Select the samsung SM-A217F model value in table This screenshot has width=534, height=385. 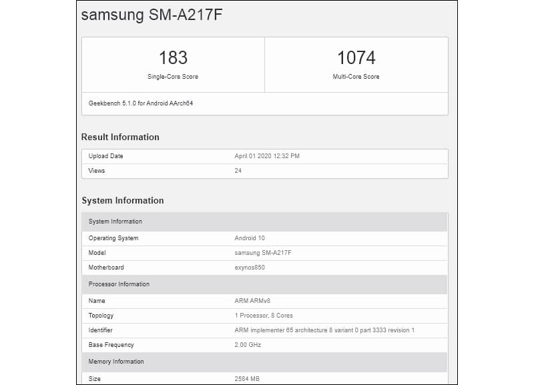coord(263,253)
